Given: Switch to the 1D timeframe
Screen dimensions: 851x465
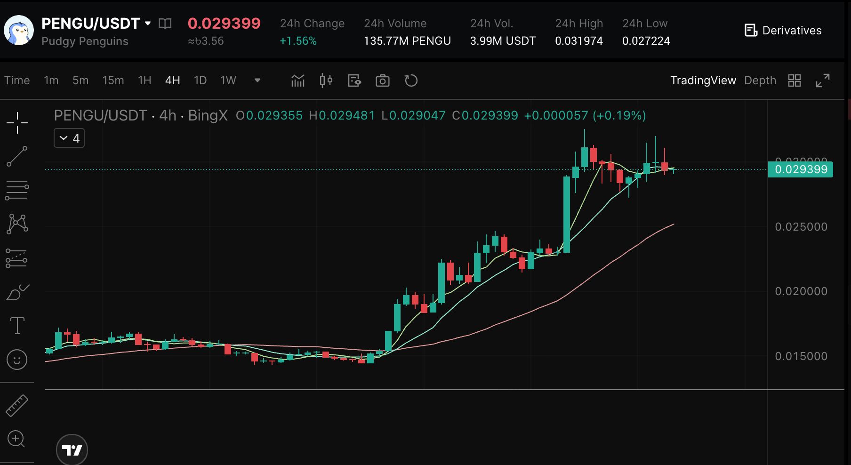Looking at the screenshot, I should point(200,80).
